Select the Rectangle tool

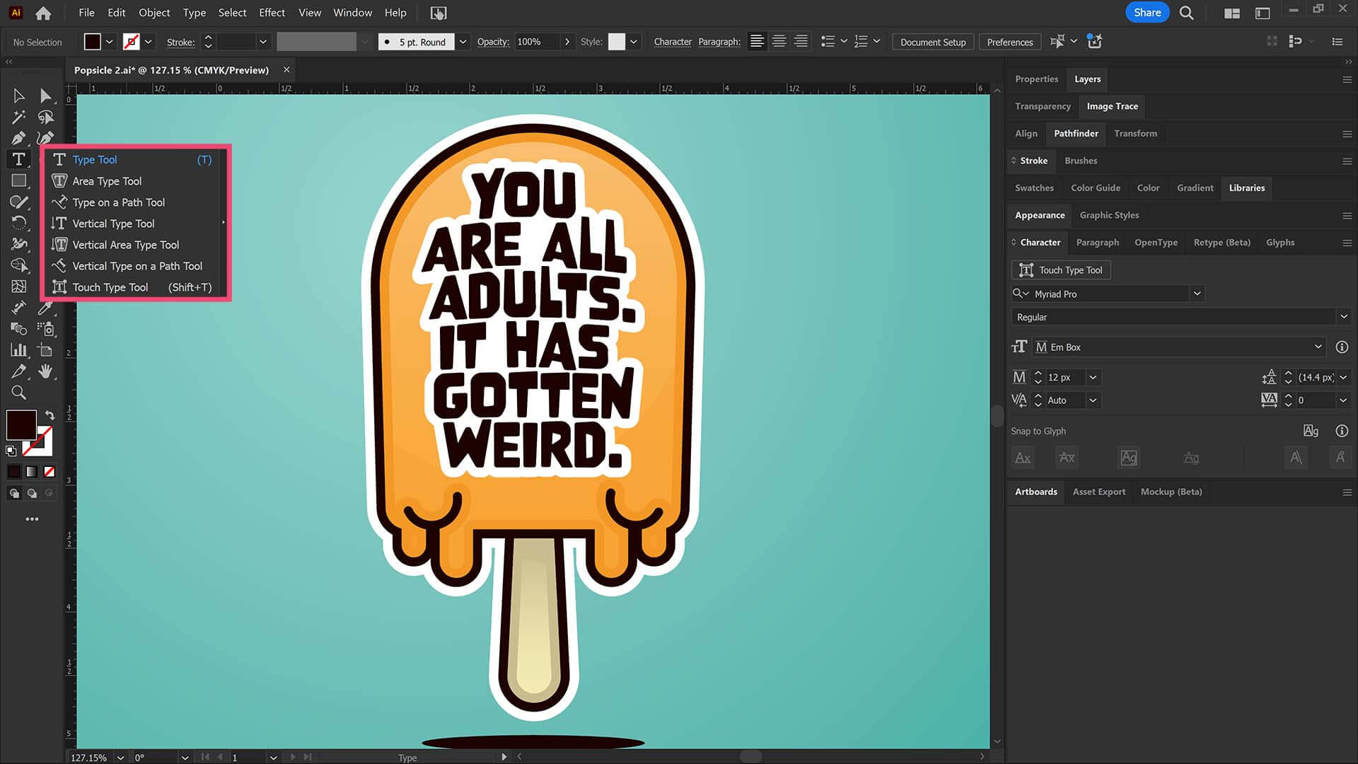19,180
